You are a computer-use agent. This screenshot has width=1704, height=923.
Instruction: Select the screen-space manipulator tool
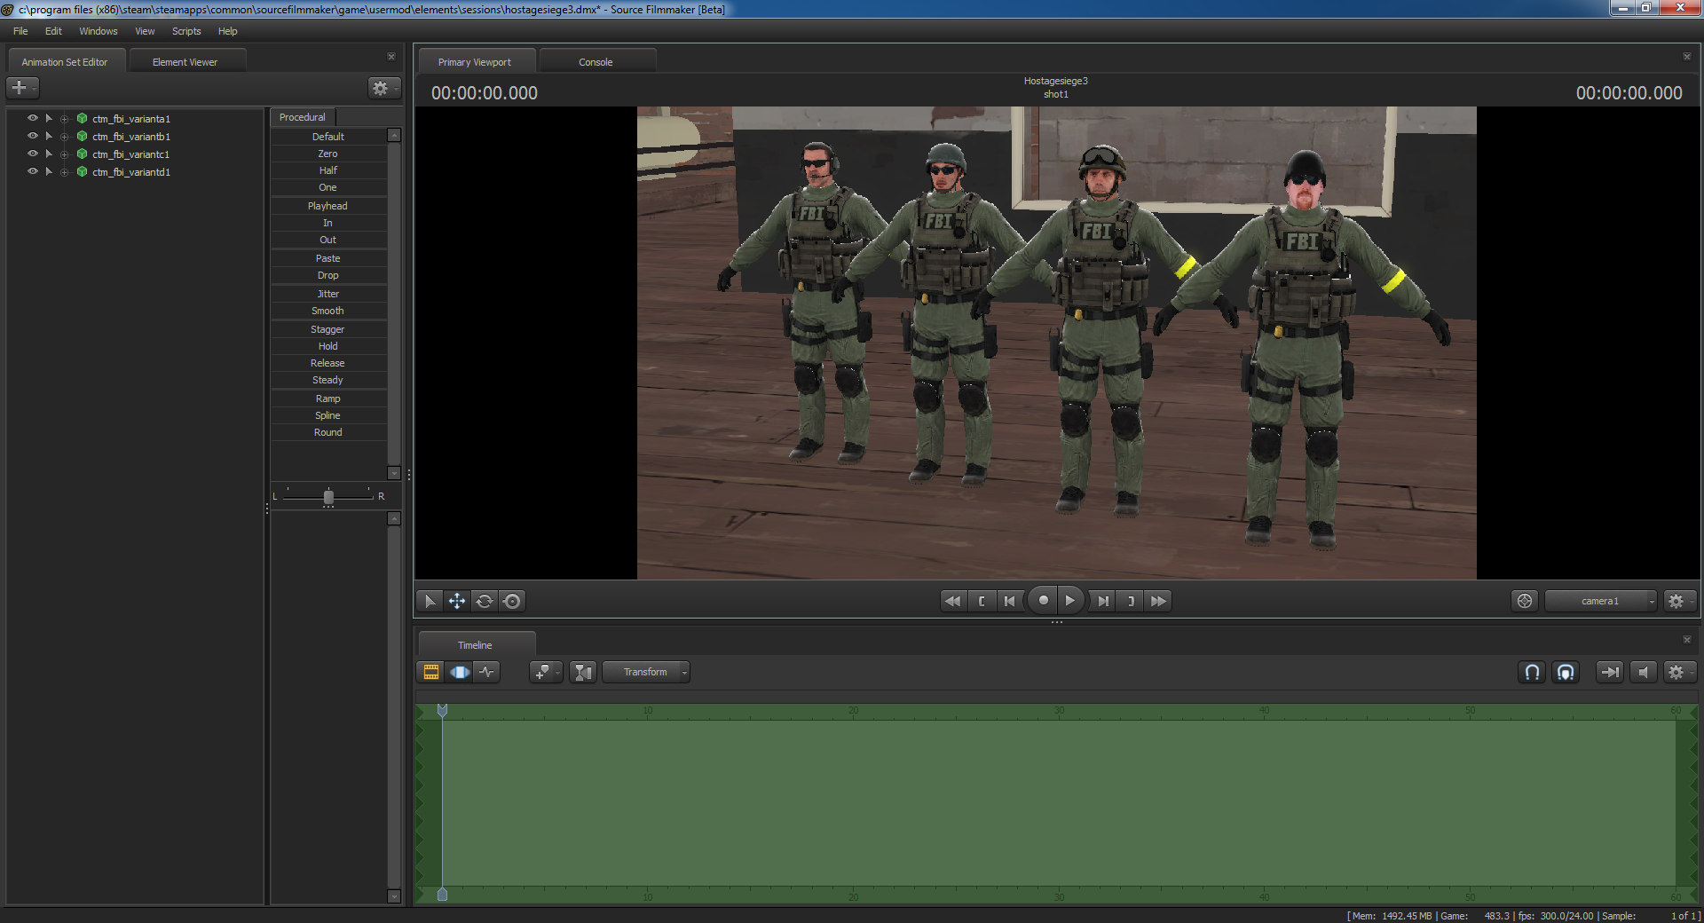512,601
